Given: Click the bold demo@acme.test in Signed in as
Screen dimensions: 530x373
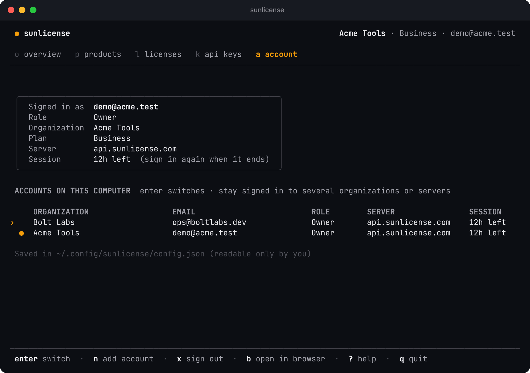Looking at the screenshot, I should click(x=126, y=107).
